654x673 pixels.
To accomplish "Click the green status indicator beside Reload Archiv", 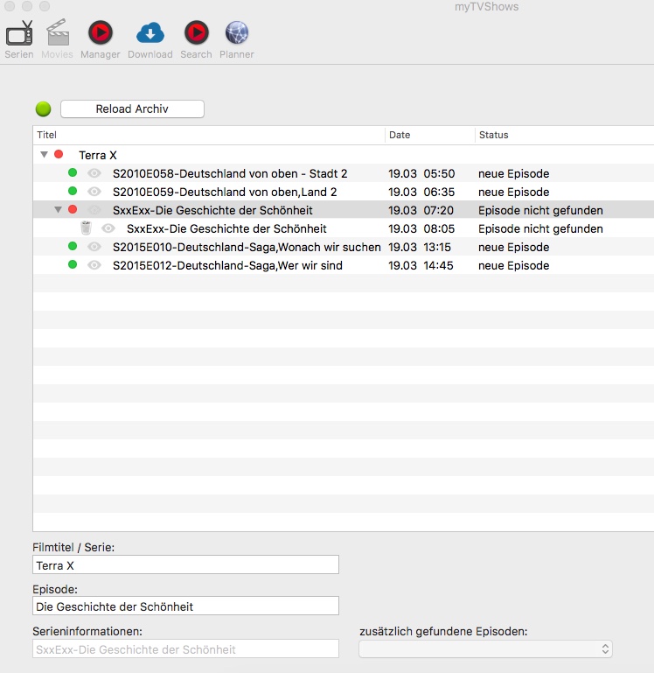I will [x=43, y=109].
